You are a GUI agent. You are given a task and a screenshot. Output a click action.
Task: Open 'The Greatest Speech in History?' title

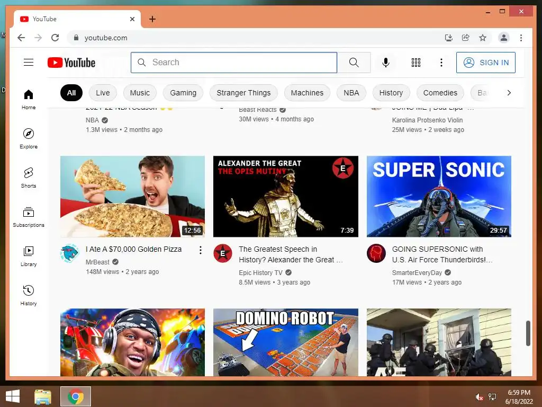coord(291,254)
